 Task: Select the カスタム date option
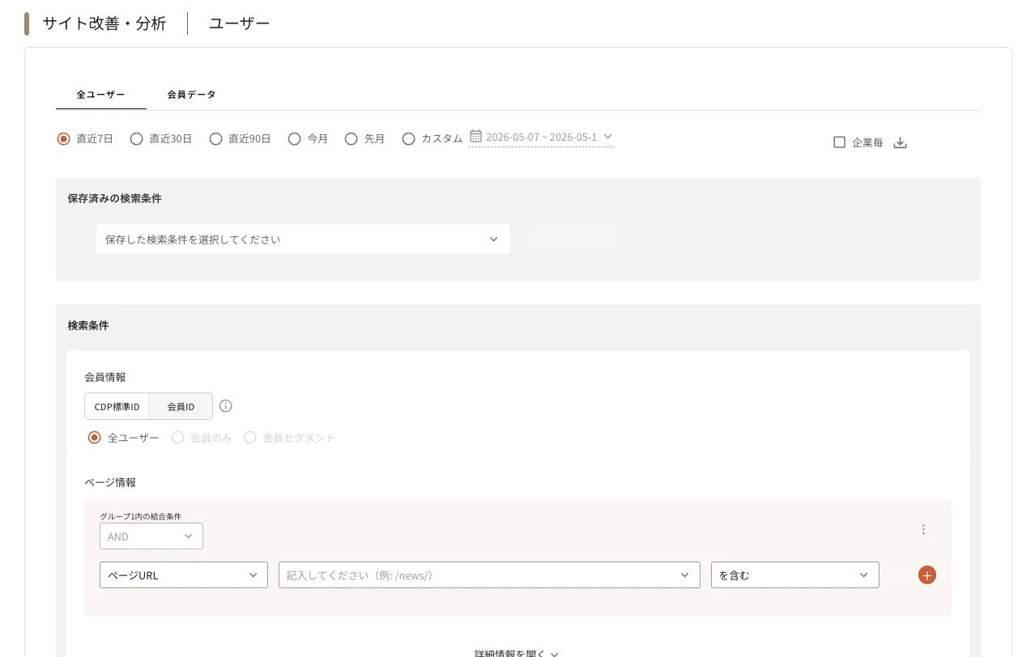(409, 138)
